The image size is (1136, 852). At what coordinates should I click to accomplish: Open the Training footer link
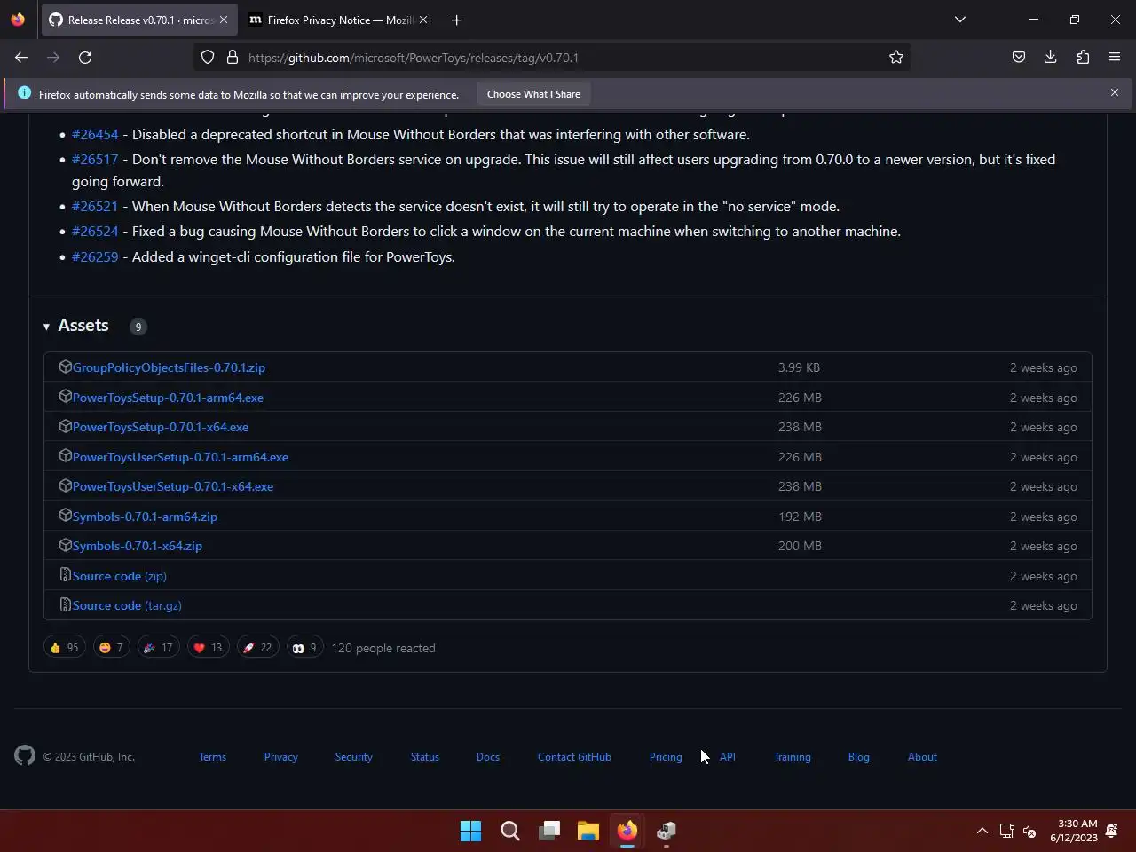[x=793, y=757]
